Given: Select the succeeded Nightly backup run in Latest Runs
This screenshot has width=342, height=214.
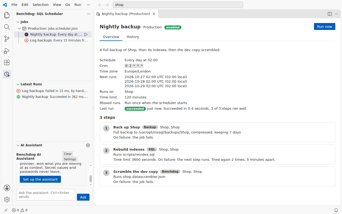Looking at the screenshot, I should click(x=53, y=97).
